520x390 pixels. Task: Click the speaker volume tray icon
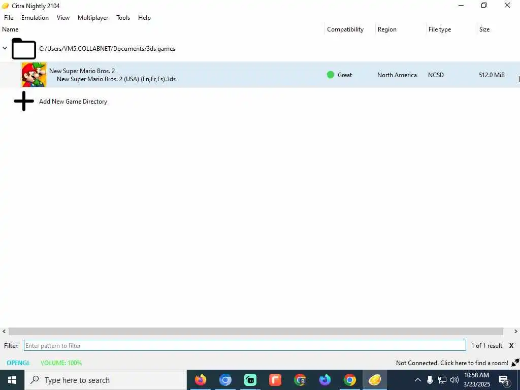[x=454, y=380]
